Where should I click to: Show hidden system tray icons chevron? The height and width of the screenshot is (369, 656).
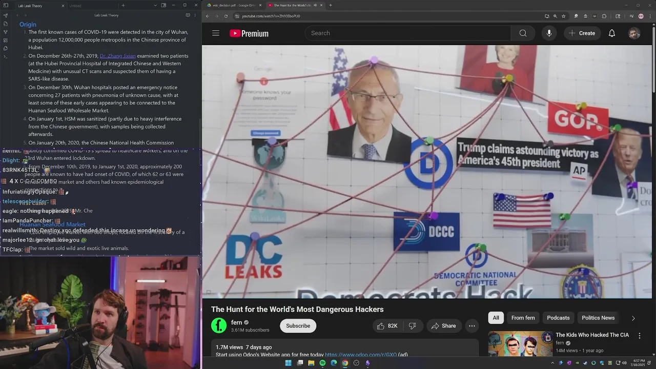(x=552, y=363)
